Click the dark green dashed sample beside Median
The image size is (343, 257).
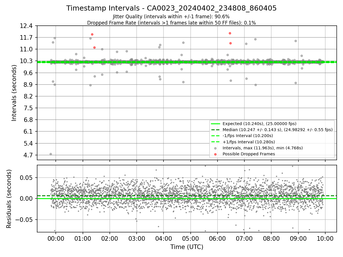(215, 130)
